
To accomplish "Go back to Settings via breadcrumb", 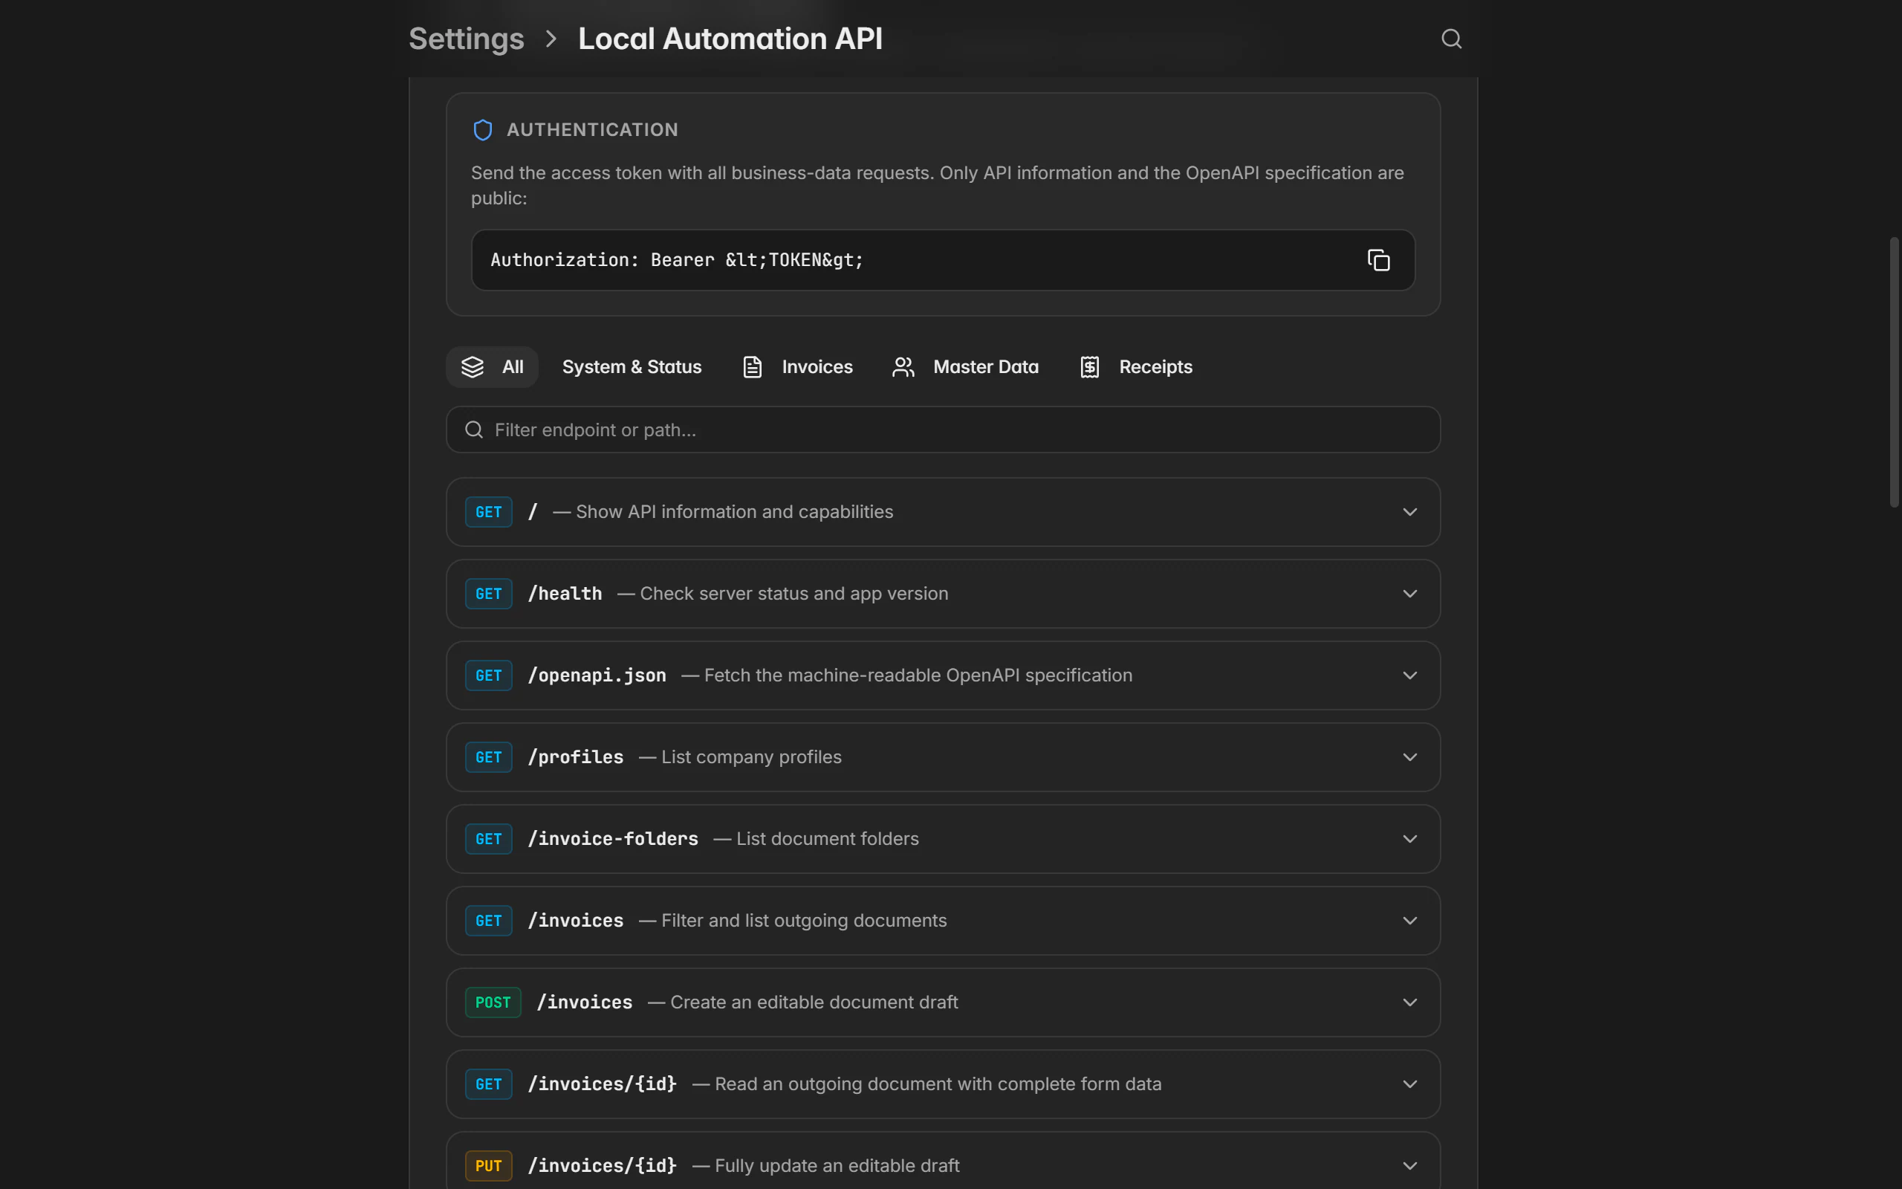I will pos(466,39).
